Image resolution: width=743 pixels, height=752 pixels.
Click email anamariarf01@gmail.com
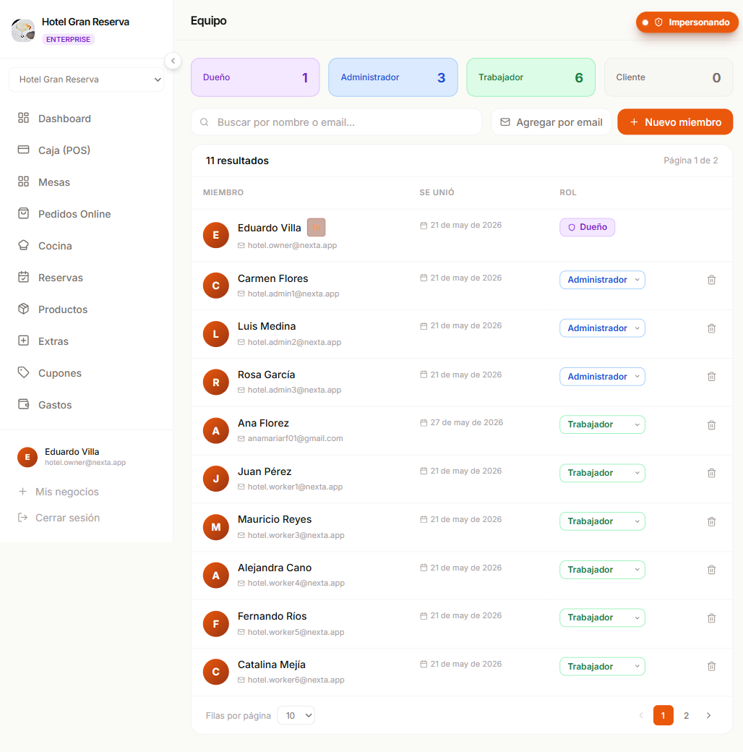(x=295, y=438)
